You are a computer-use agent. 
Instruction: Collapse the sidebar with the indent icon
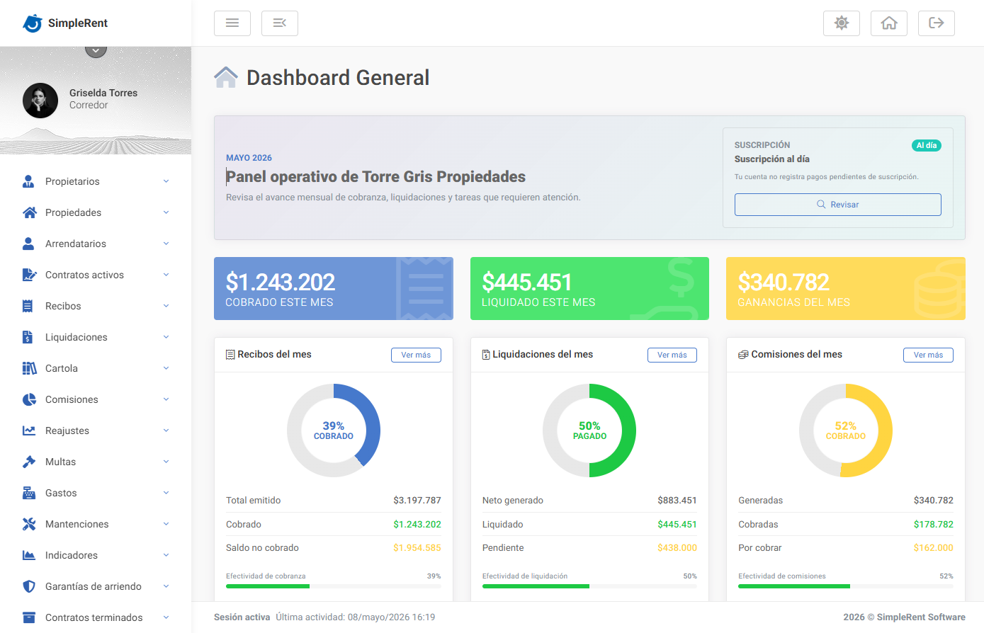[x=280, y=23]
